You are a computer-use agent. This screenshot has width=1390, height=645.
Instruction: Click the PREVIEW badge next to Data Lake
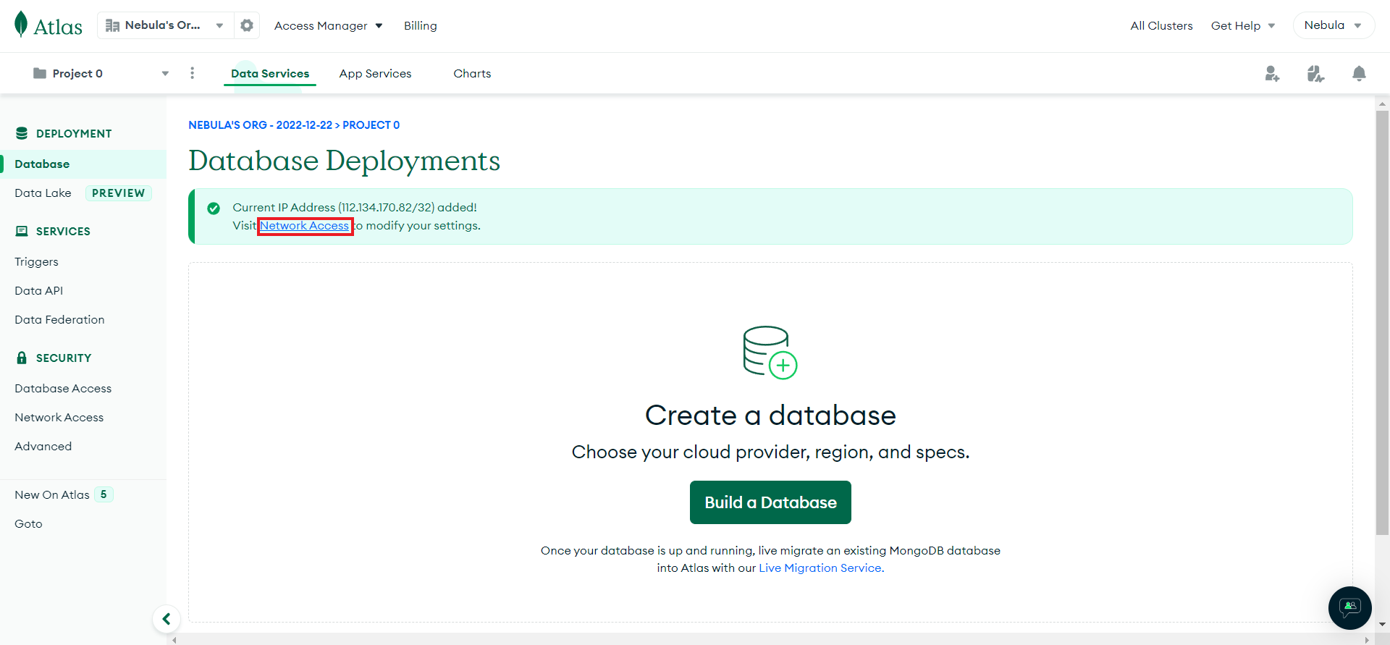[119, 193]
